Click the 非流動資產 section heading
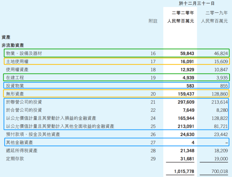The image size is (232, 177). click(x=13, y=45)
